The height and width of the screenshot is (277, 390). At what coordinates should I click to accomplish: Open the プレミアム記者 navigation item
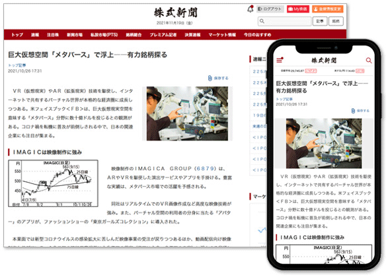[x=163, y=35]
